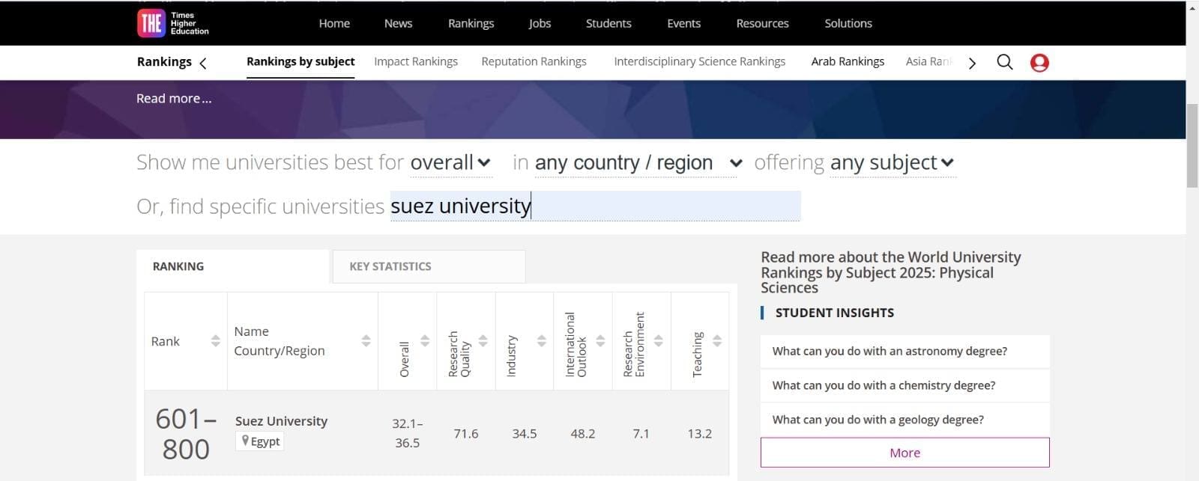The height and width of the screenshot is (481, 1199).
Task: Sort table by Research Environment arrows
Action: click(x=659, y=341)
